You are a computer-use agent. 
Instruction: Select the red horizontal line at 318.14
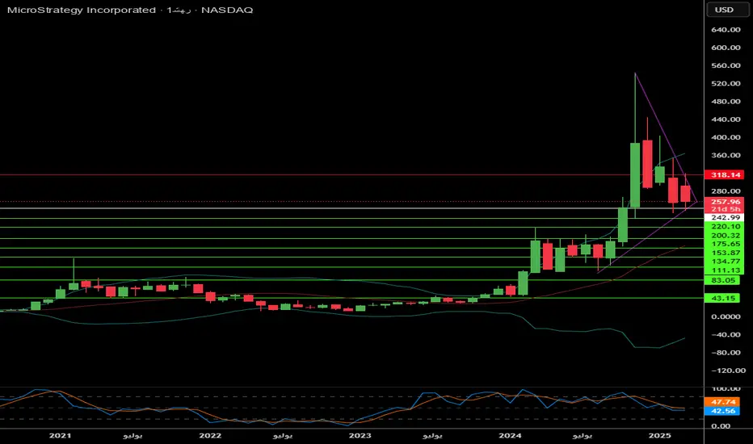click(x=351, y=174)
